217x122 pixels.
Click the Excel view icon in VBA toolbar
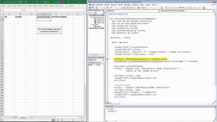90,8
